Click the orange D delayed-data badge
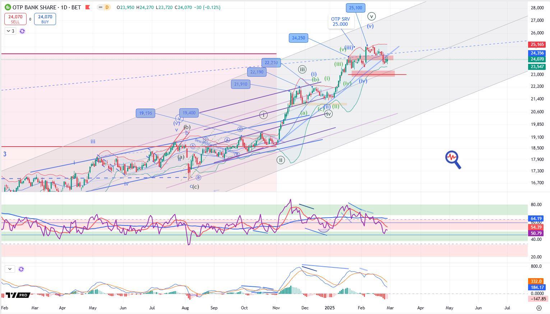The height and width of the screenshot is (314, 550). click(x=107, y=7)
